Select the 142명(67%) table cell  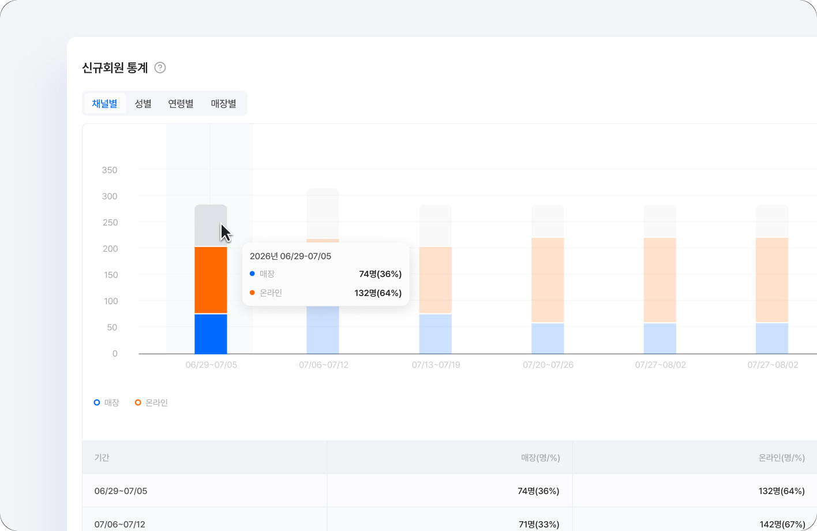782,524
